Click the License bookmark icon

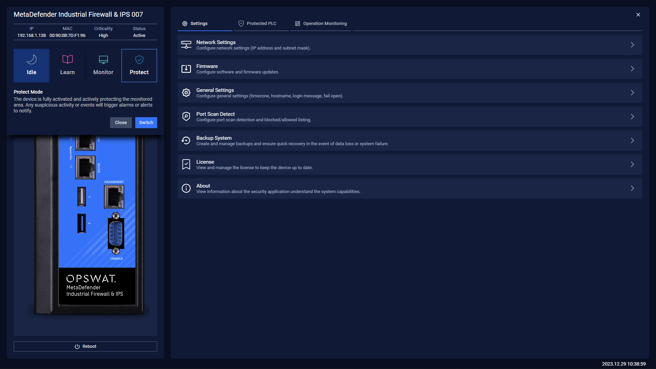tap(186, 164)
